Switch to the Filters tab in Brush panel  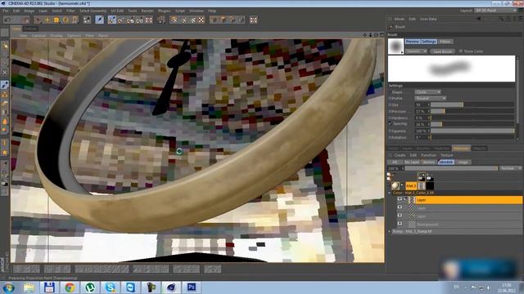(x=445, y=42)
